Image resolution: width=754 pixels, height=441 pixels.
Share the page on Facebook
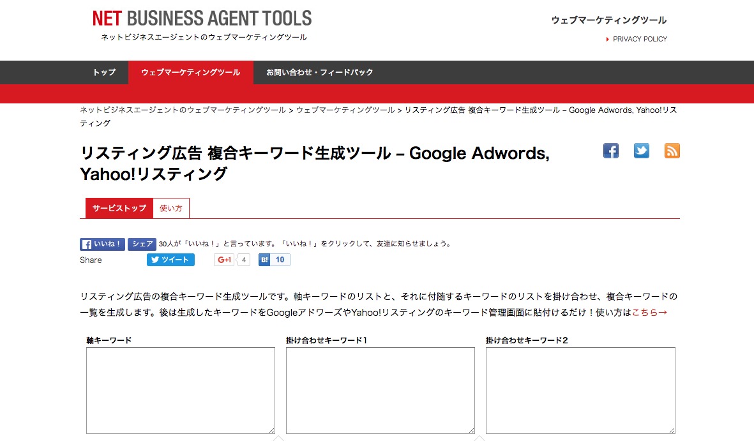(x=610, y=151)
